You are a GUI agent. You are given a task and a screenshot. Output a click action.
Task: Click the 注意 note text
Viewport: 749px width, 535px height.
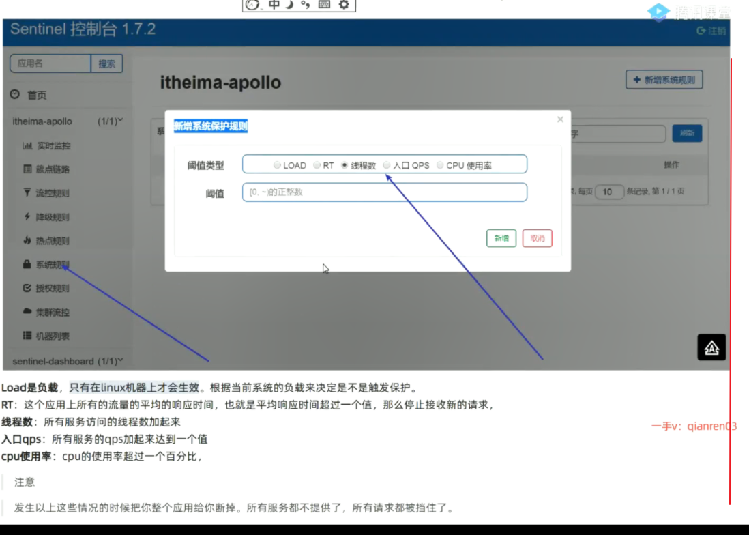coord(25,482)
